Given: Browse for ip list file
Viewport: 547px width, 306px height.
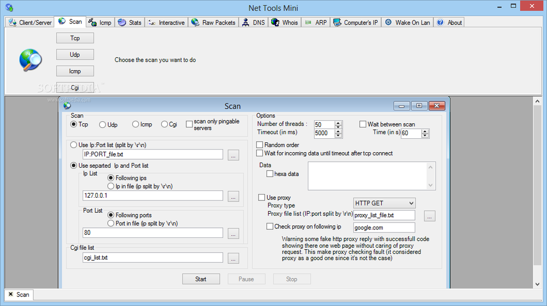Looking at the screenshot, I should tap(233, 196).
